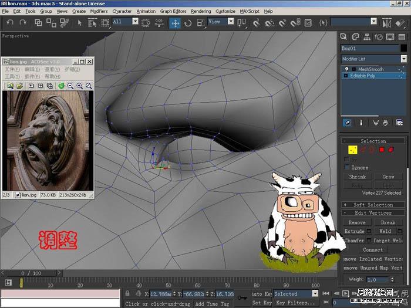Activate Select and Move tool
This screenshot has width=411, height=308.
(175, 23)
